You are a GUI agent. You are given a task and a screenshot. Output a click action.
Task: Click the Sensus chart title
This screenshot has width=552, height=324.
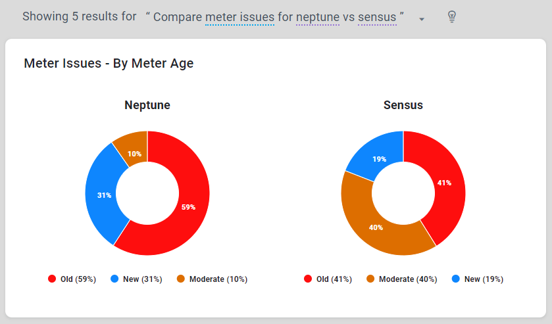(403, 105)
